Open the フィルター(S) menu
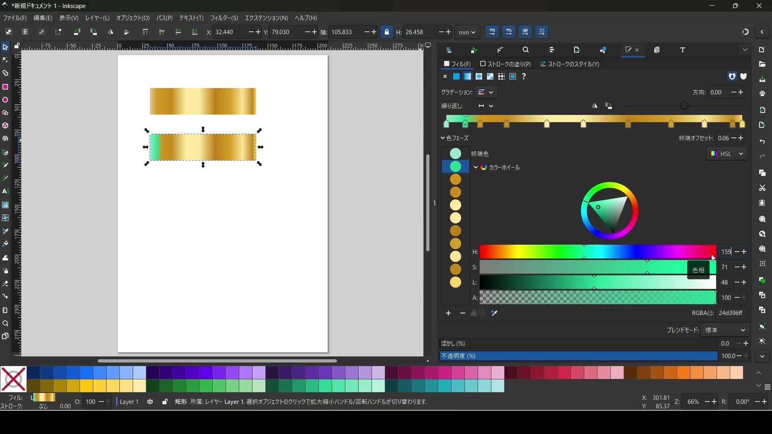The width and height of the screenshot is (772, 434). [224, 18]
